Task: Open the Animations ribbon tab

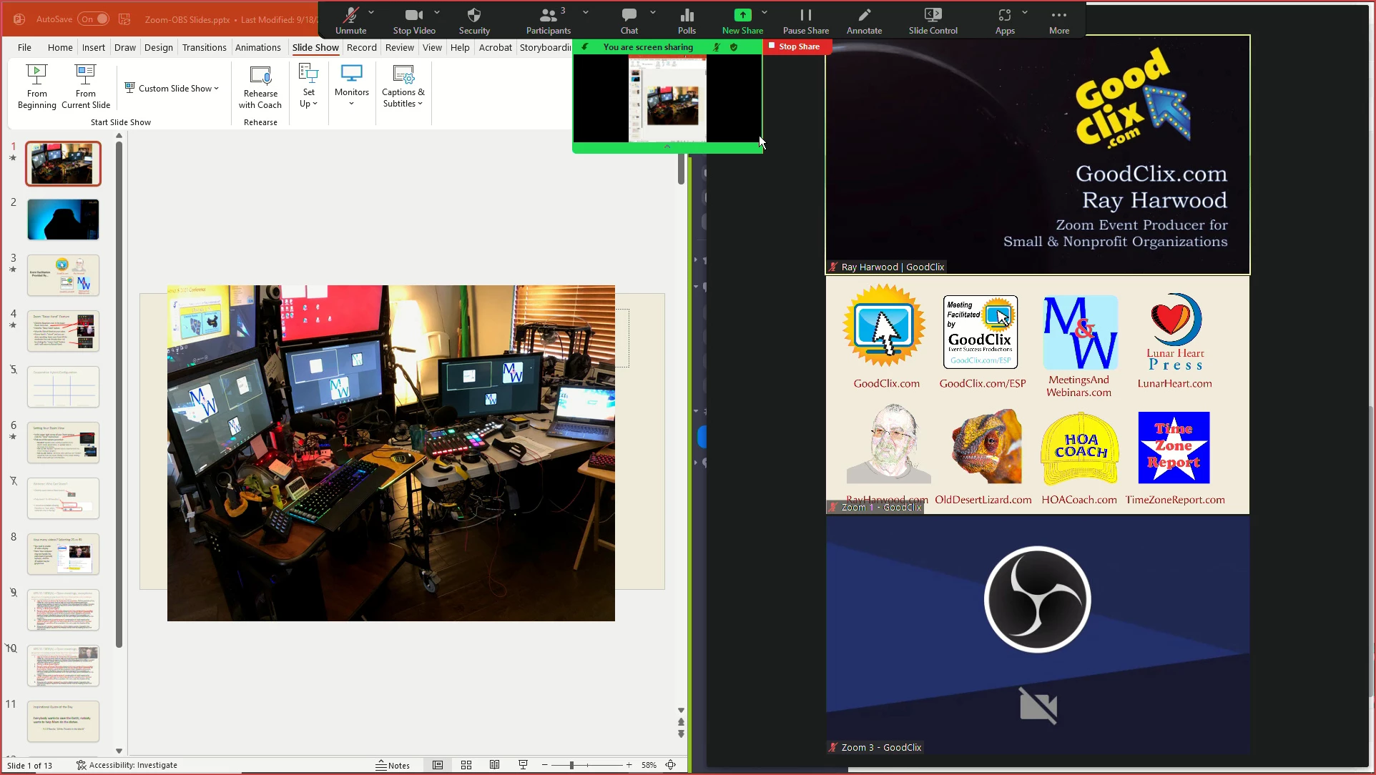Action: (x=257, y=47)
